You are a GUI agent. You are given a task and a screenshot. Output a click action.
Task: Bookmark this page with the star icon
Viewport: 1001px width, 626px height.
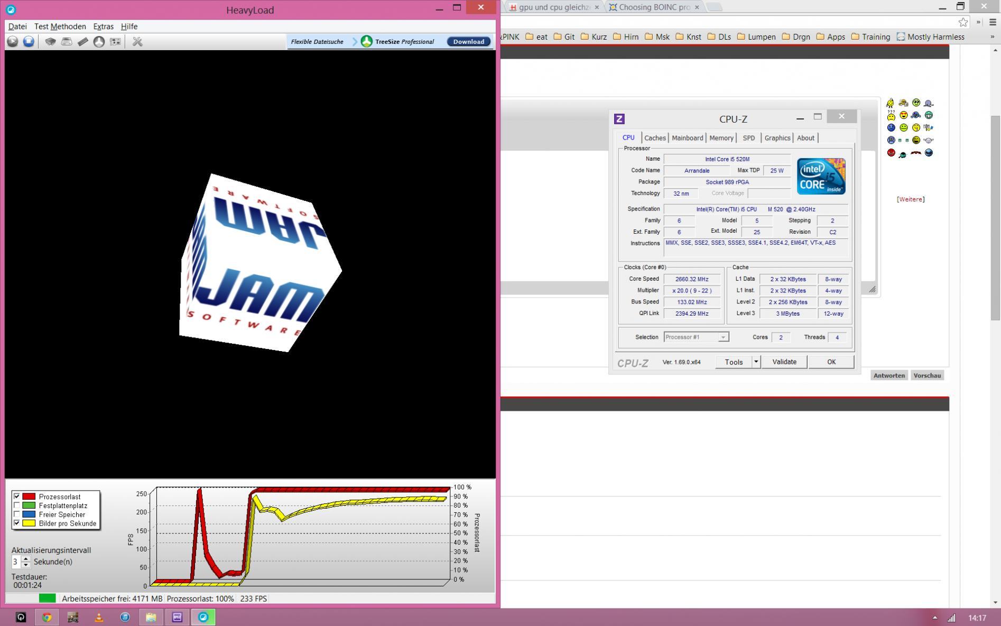coord(963,22)
